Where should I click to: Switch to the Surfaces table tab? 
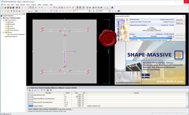[x=46, y=109]
